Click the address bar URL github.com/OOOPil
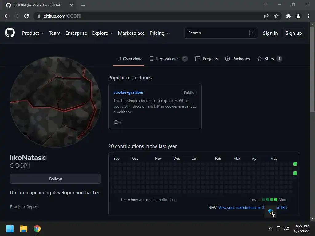 (x=62, y=16)
